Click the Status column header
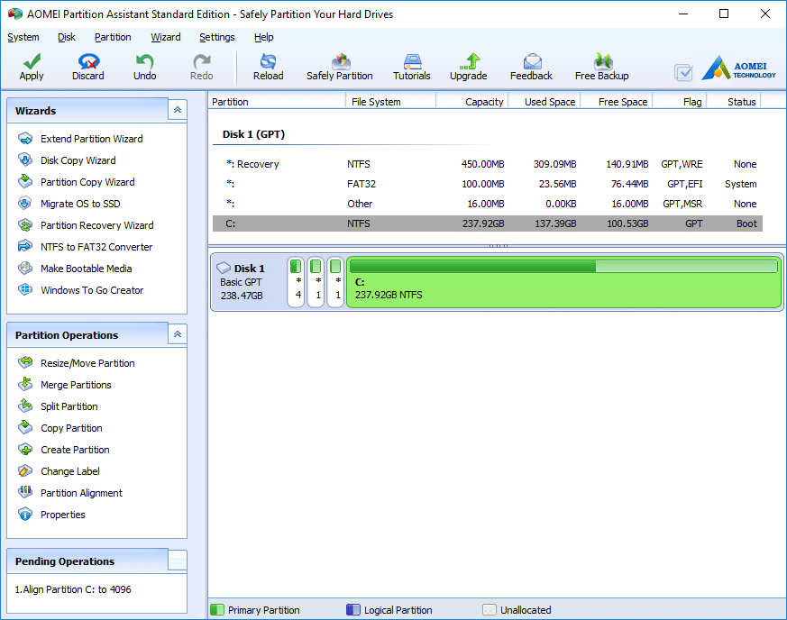 click(734, 101)
